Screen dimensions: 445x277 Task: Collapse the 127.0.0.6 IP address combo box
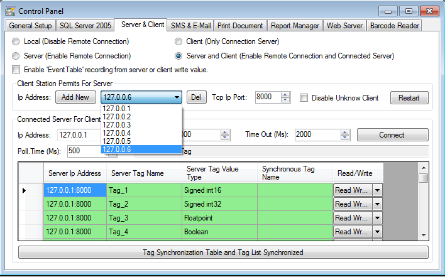tap(177, 97)
